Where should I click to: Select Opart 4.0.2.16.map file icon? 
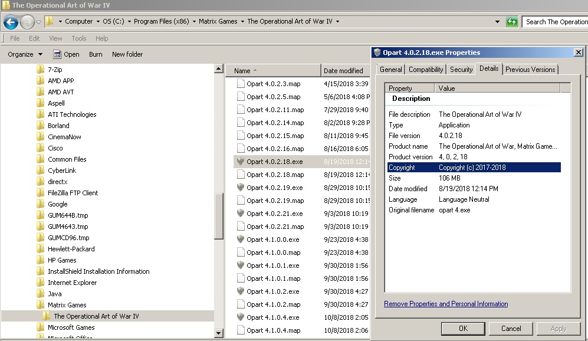(241, 149)
